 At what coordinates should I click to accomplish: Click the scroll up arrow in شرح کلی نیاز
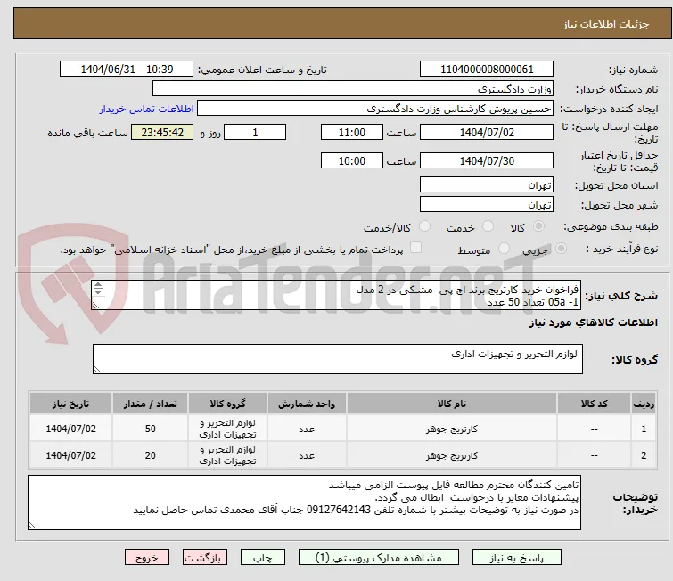coord(98,285)
